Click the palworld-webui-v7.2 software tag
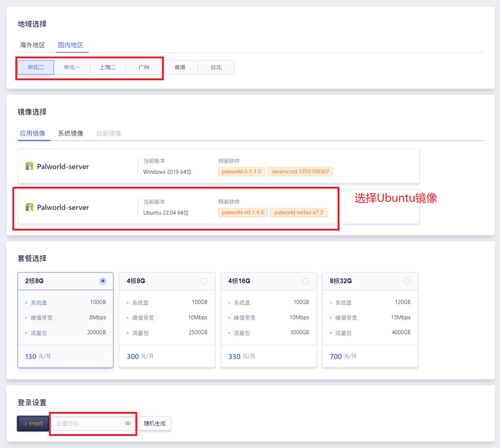This screenshot has width=500, height=448. (x=299, y=213)
